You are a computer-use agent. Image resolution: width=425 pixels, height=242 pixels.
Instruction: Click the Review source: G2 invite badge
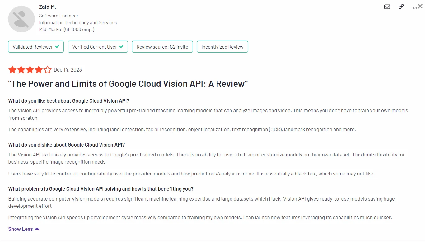pos(162,47)
